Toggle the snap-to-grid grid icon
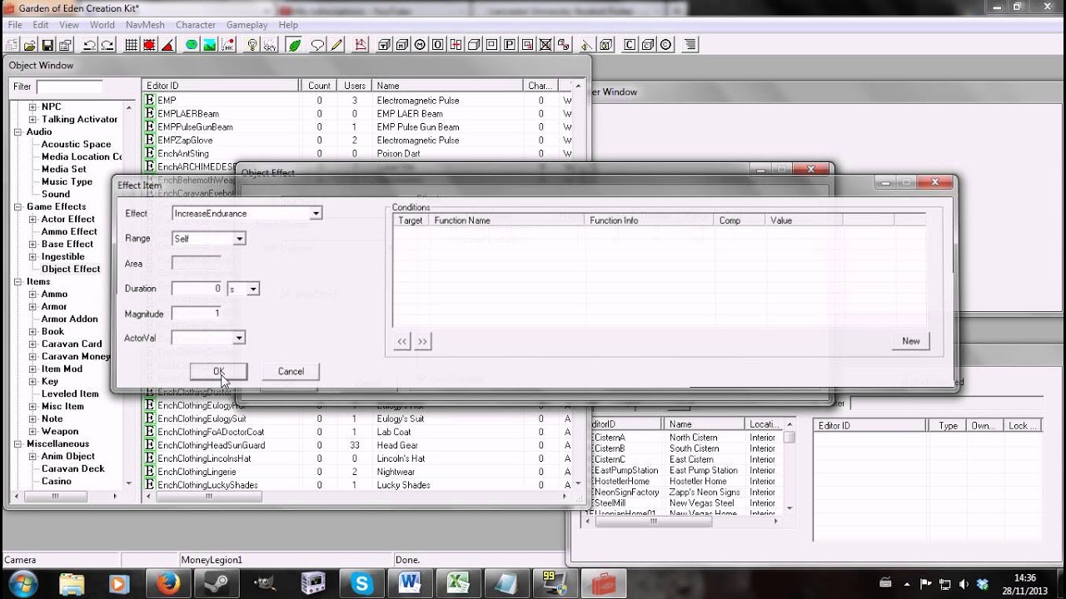 [x=132, y=45]
